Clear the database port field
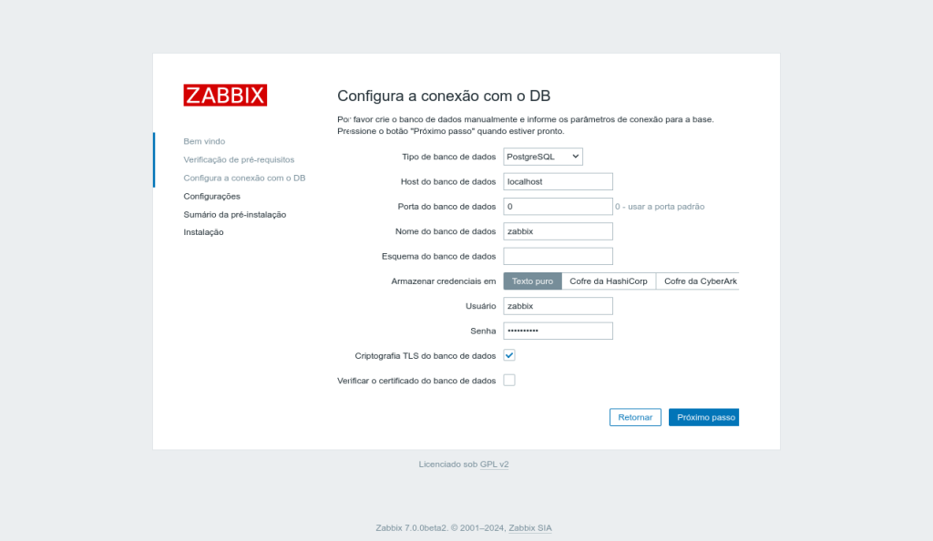 (558, 206)
